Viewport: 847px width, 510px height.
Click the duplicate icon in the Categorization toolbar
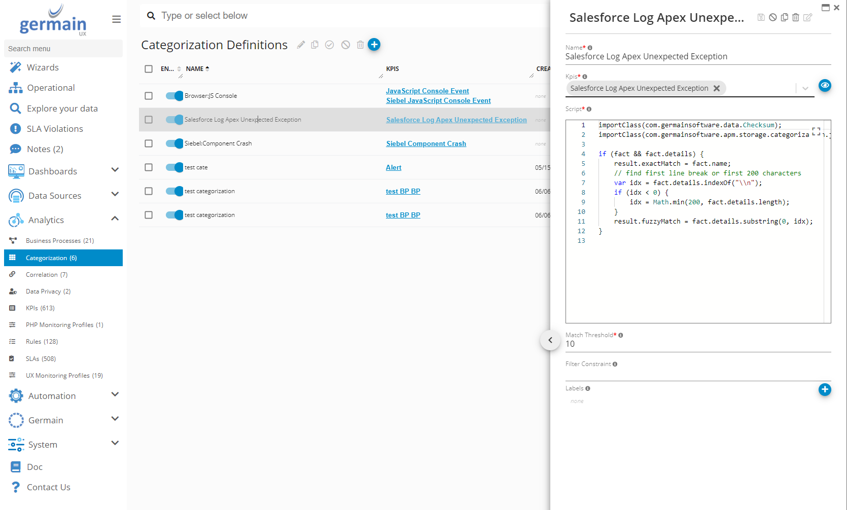(315, 45)
